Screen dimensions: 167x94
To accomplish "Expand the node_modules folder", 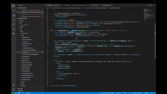I will coord(24,25).
